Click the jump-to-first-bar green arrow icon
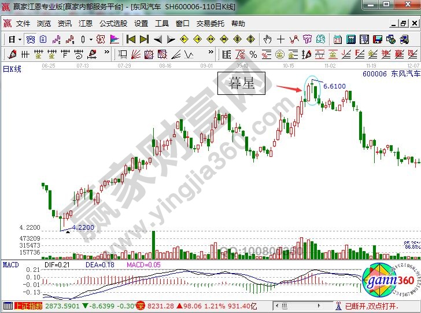The image size is (421, 313). [x=131, y=39]
